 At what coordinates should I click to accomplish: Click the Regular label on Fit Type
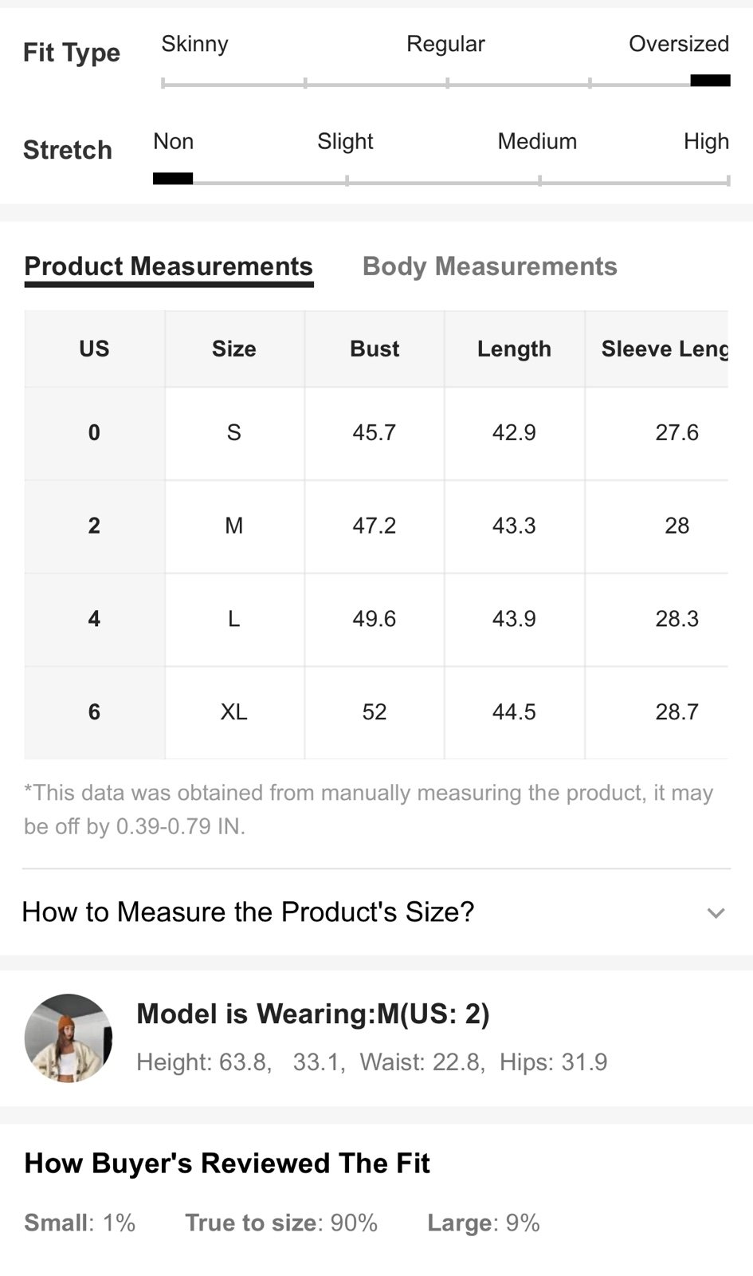click(445, 44)
